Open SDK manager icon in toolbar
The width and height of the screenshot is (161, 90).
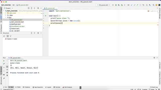[150, 5]
